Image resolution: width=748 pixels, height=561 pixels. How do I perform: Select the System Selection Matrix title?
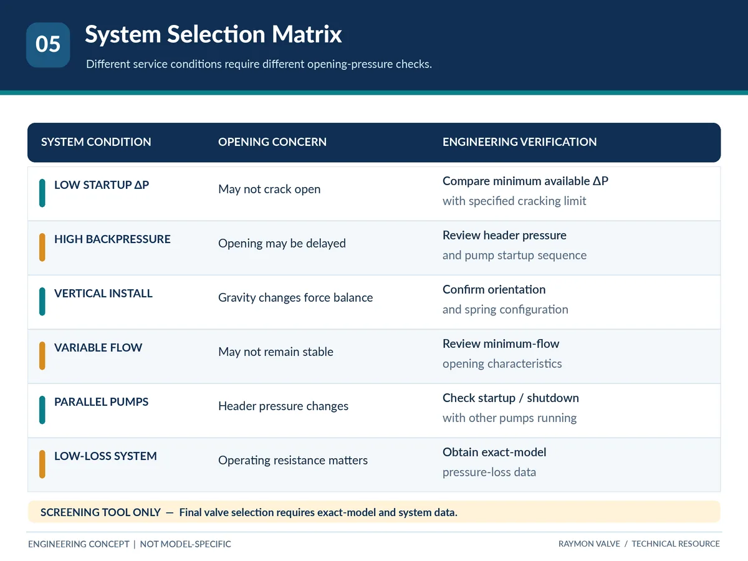pyautogui.click(x=213, y=34)
